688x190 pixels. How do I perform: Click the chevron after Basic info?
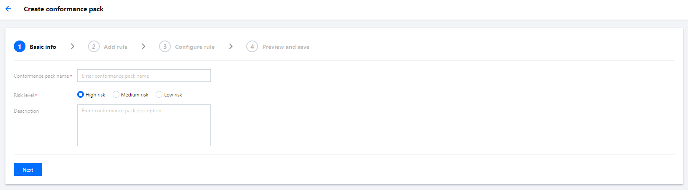73,46
